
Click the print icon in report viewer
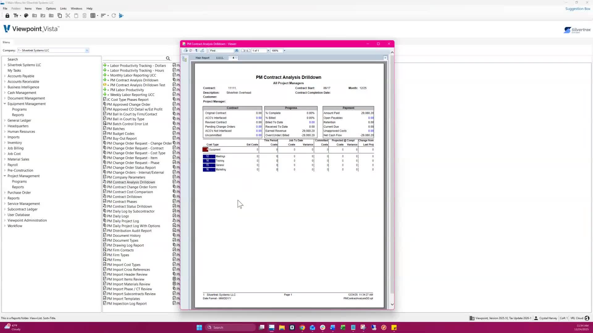tap(185, 51)
